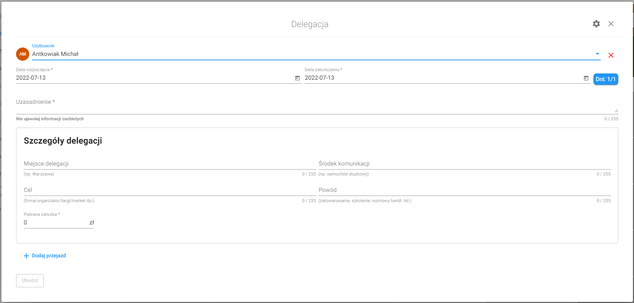Clear the selected user with red X
This screenshot has width=634, height=303.
point(611,55)
